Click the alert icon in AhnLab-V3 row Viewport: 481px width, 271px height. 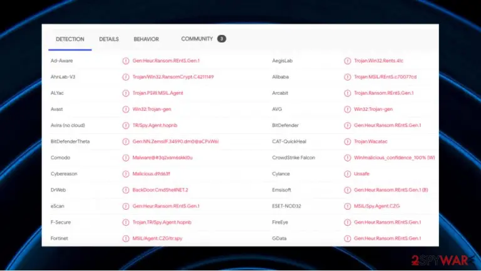126,77
